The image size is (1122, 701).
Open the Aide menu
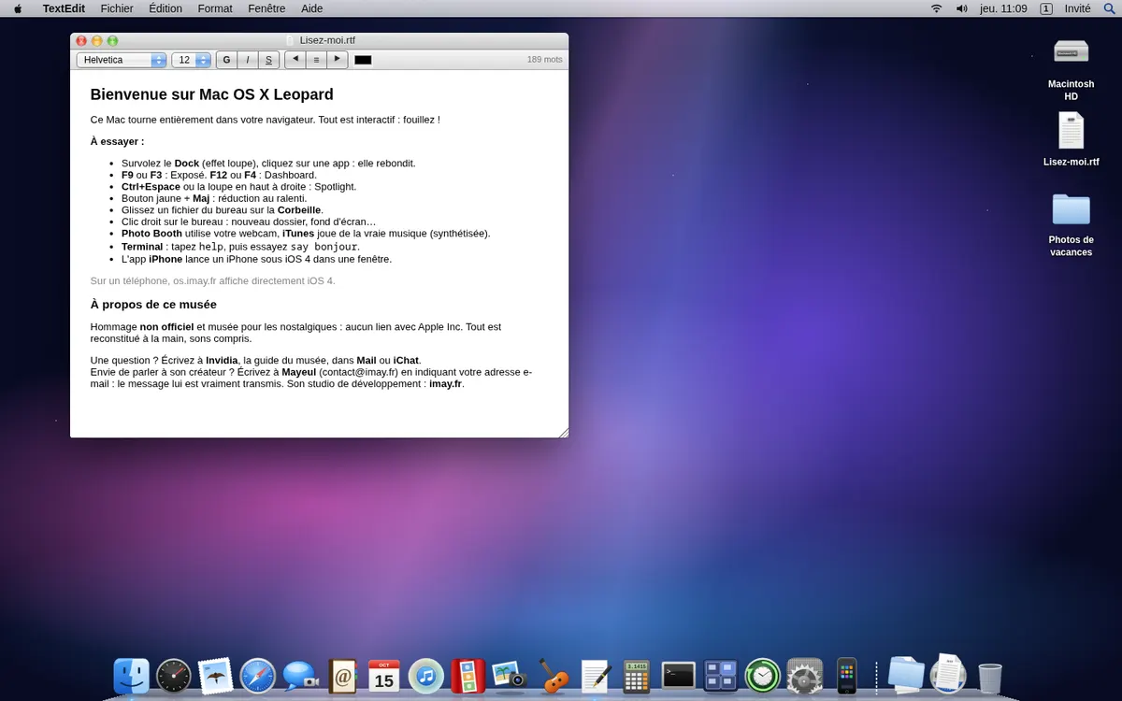tap(312, 8)
